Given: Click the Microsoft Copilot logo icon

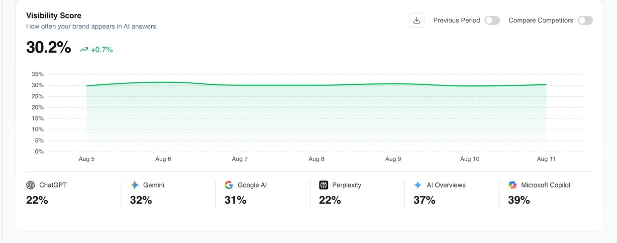Looking at the screenshot, I should 513,185.
